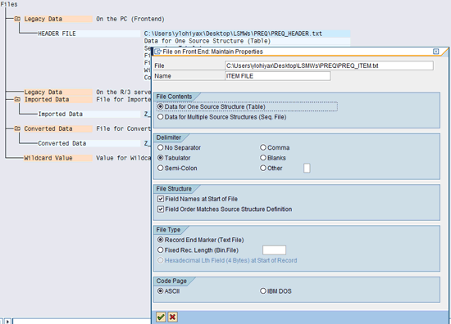Cancel dialog with the red X
The height and width of the screenshot is (324, 451).
tap(172, 317)
